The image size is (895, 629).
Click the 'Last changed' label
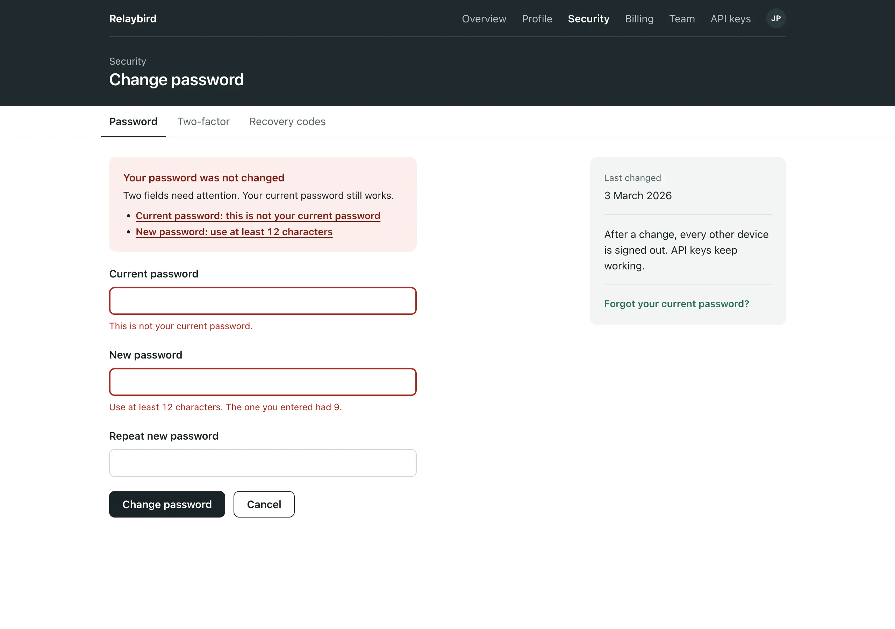(632, 178)
